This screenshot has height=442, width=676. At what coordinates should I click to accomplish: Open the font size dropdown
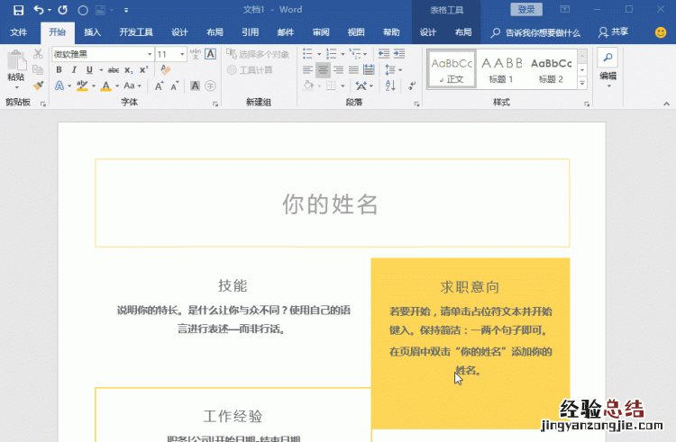coord(182,54)
